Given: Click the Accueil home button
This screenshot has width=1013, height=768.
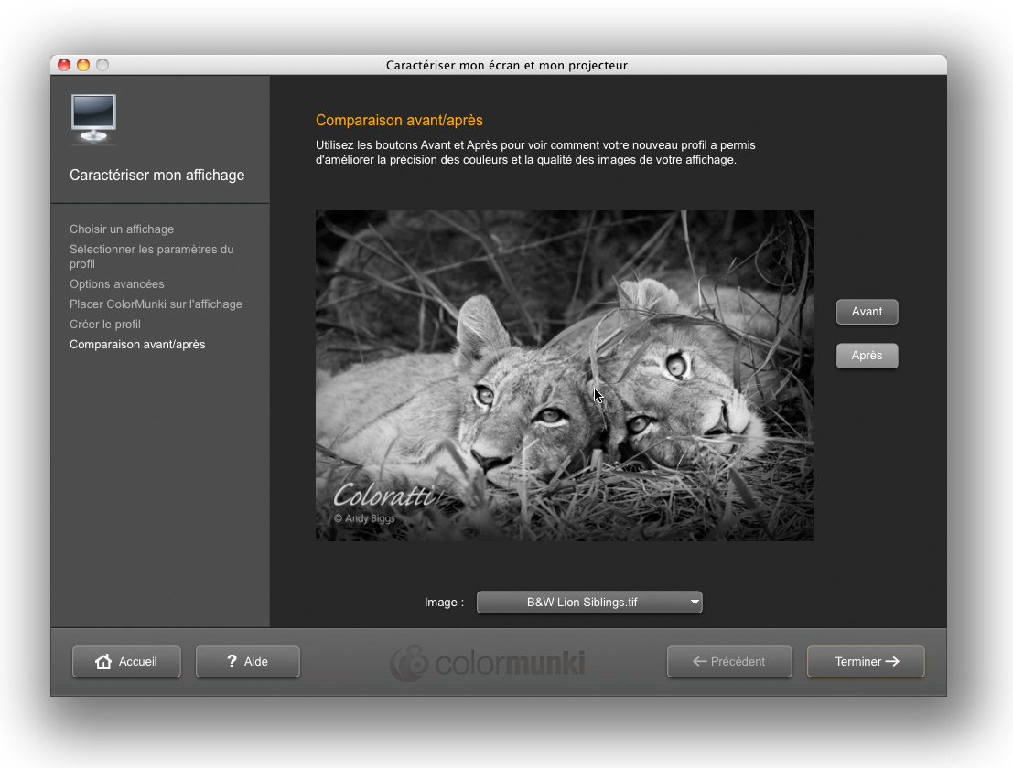Looking at the screenshot, I should [126, 662].
